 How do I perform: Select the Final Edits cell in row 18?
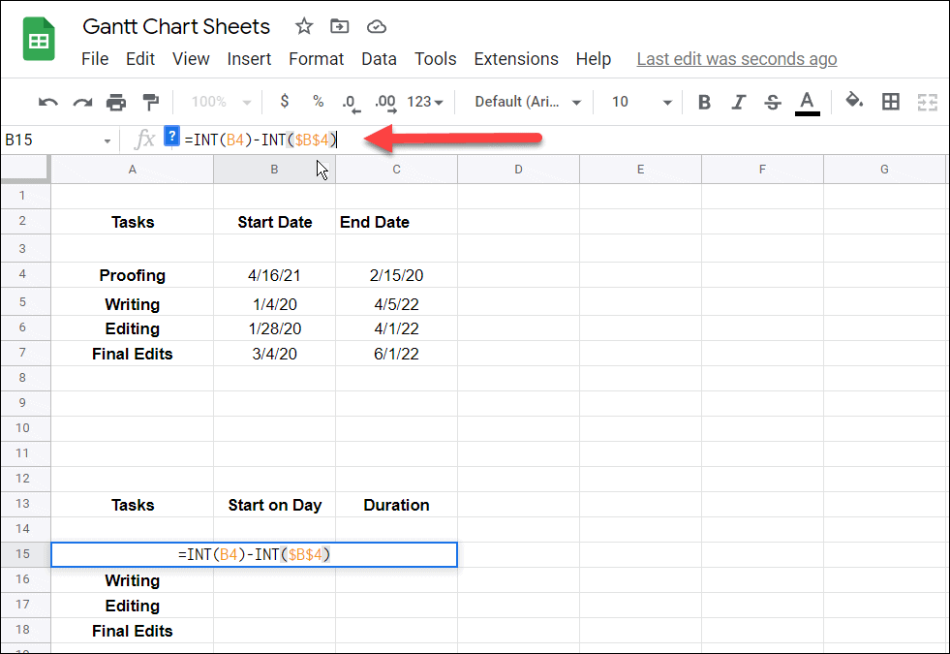point(132,631)
